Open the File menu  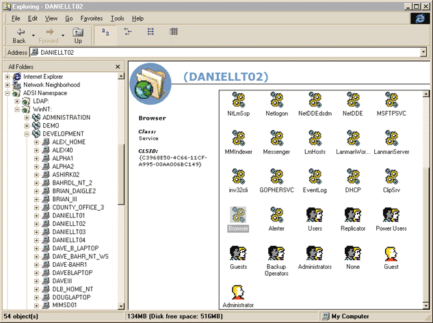pos(16,18)
